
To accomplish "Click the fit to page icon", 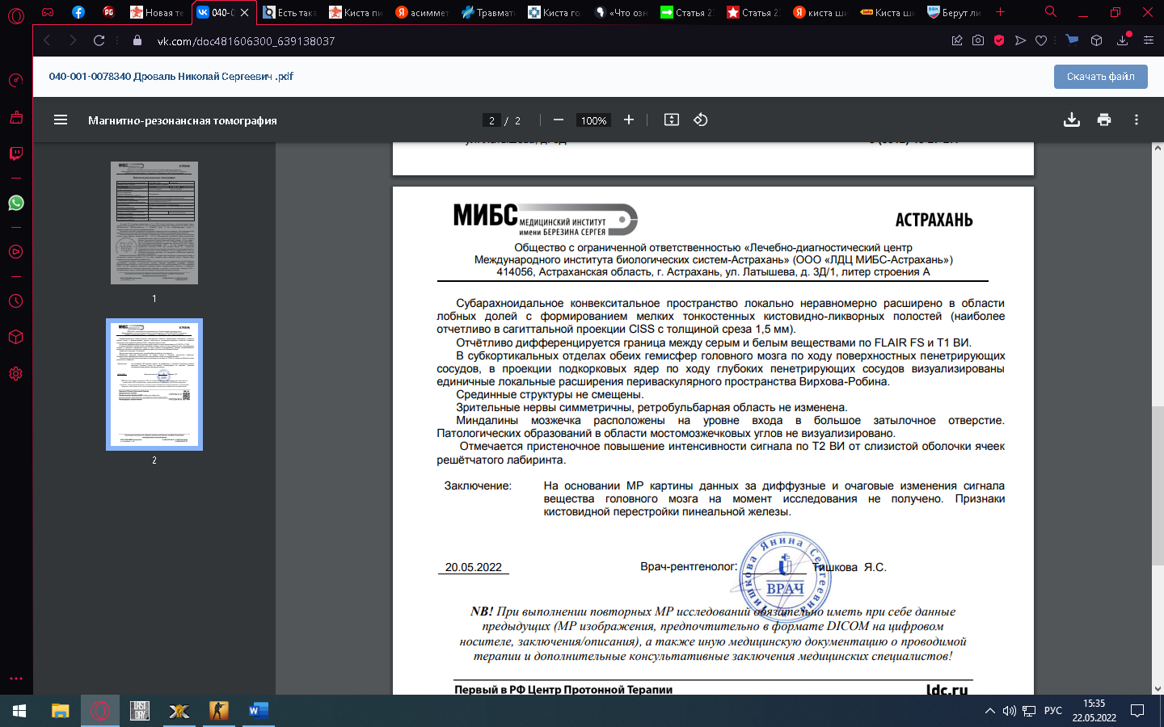I will pos(672,120).
